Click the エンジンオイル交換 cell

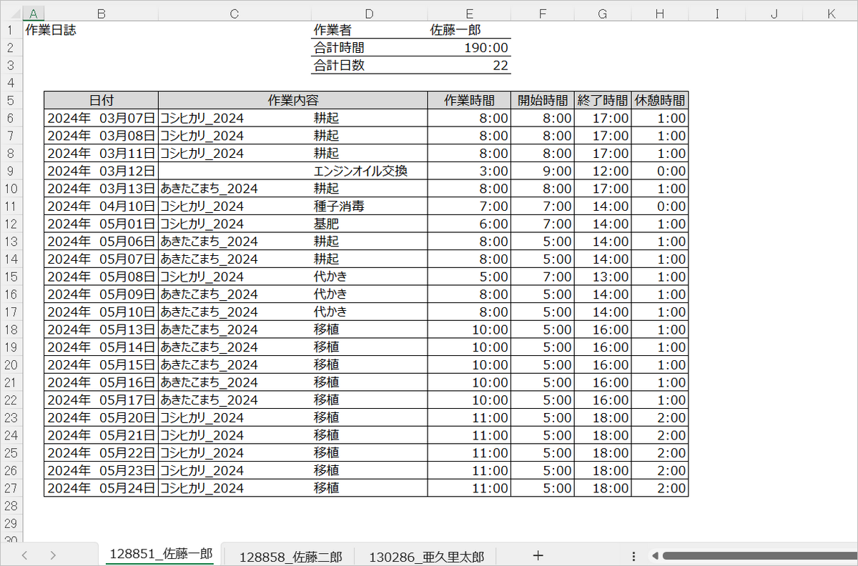[x=361, y=171]
